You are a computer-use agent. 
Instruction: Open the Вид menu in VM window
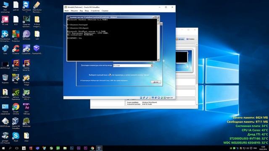tap(81, 10)
